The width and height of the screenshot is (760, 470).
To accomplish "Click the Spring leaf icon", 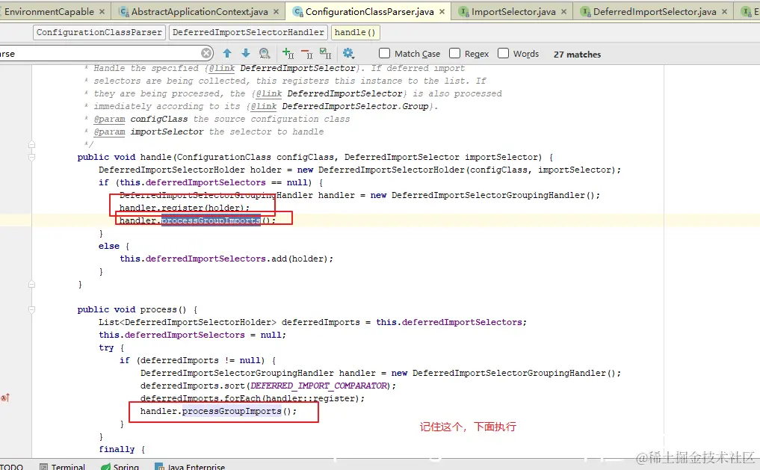I will coord(105,466).
